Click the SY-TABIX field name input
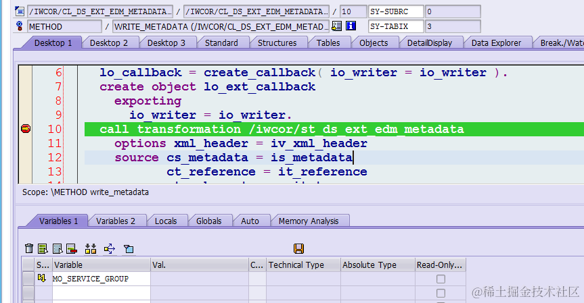The width and height of the screenshot is (584, 303). coord(396,26)
